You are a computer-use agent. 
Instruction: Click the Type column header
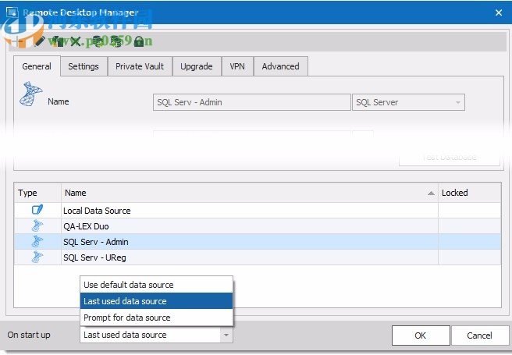[37, 193]
